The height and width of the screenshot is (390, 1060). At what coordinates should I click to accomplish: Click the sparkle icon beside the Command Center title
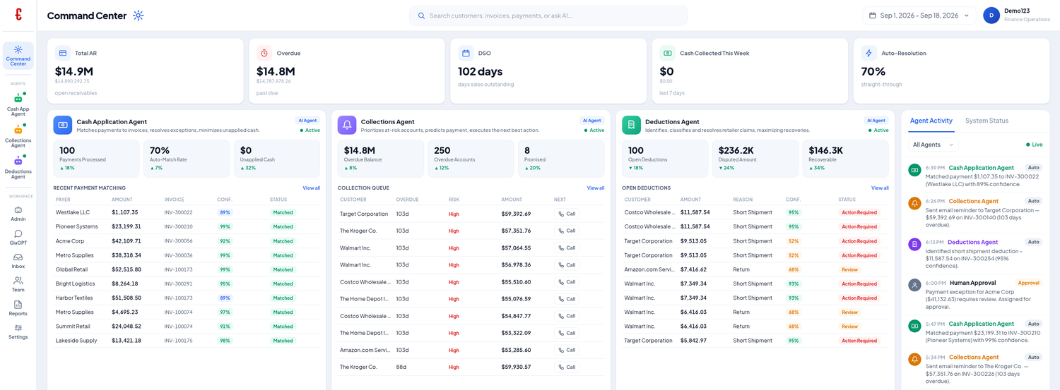click(139, 16)
